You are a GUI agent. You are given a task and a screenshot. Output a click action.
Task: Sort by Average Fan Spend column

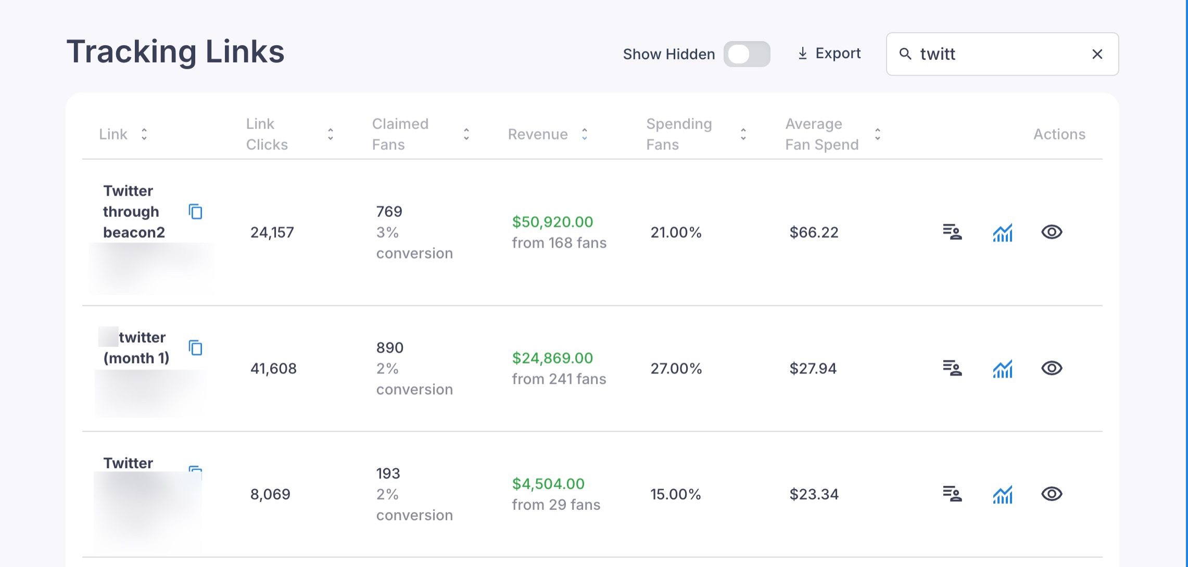pyautogui.click(x=878, y=134)
